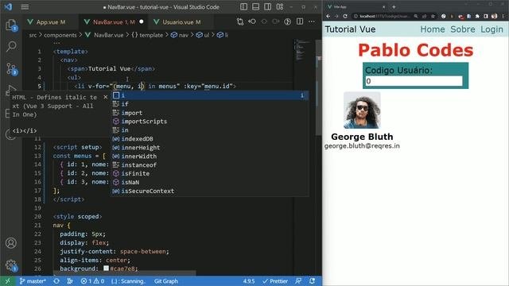509x286 pixels.
Task: Select the 'i' suggestion in autocomplete
Action: (x=210, y=95)
